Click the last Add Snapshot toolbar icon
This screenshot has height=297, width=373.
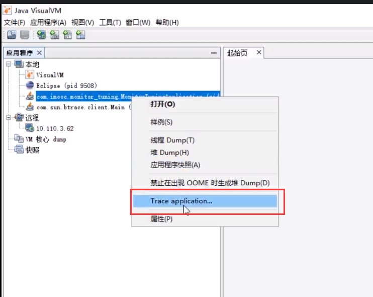80,35
